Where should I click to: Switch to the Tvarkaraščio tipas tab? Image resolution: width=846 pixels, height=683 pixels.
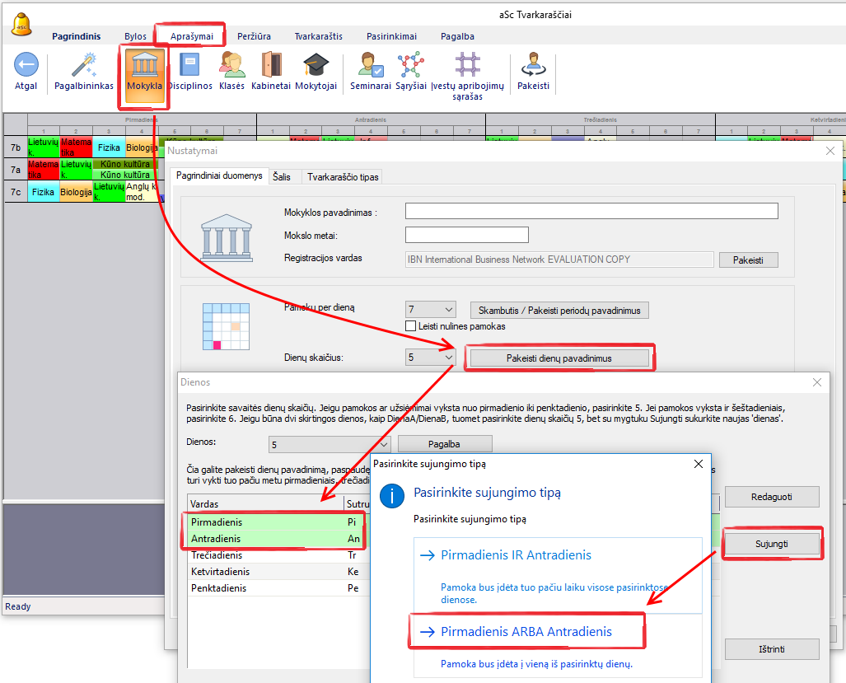[342, 176]
